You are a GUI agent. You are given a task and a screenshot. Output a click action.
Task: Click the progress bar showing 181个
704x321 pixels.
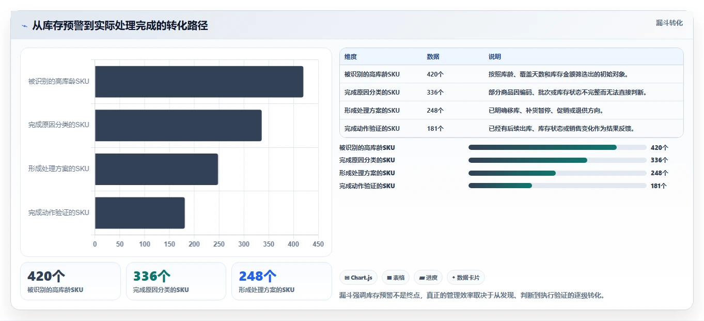557,186
